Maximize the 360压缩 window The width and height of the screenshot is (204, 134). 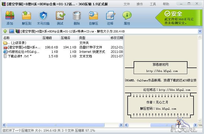click(x=189, y=4)
